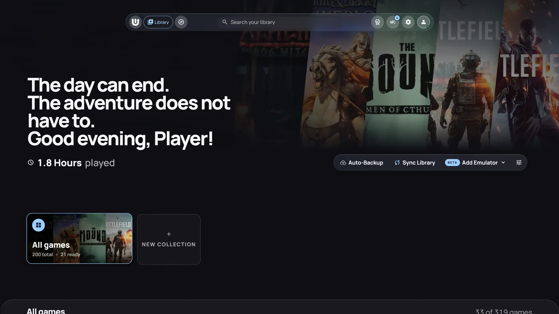Click the library filter sliders icon
This screenshot has height=314, width=559.
[519, 163]
